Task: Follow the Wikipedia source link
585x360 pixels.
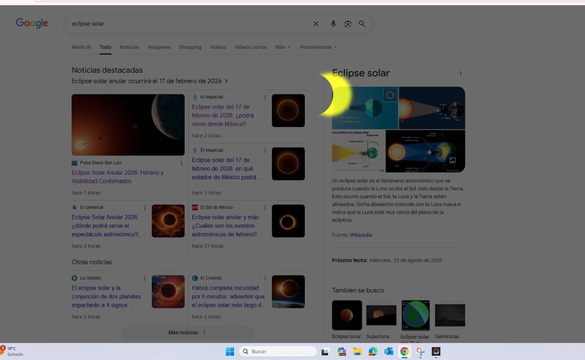Action: pyautogui.click(x=361, y=235)
